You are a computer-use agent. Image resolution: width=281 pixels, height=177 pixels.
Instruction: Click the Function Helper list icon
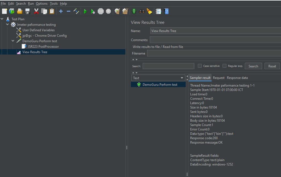158,11
